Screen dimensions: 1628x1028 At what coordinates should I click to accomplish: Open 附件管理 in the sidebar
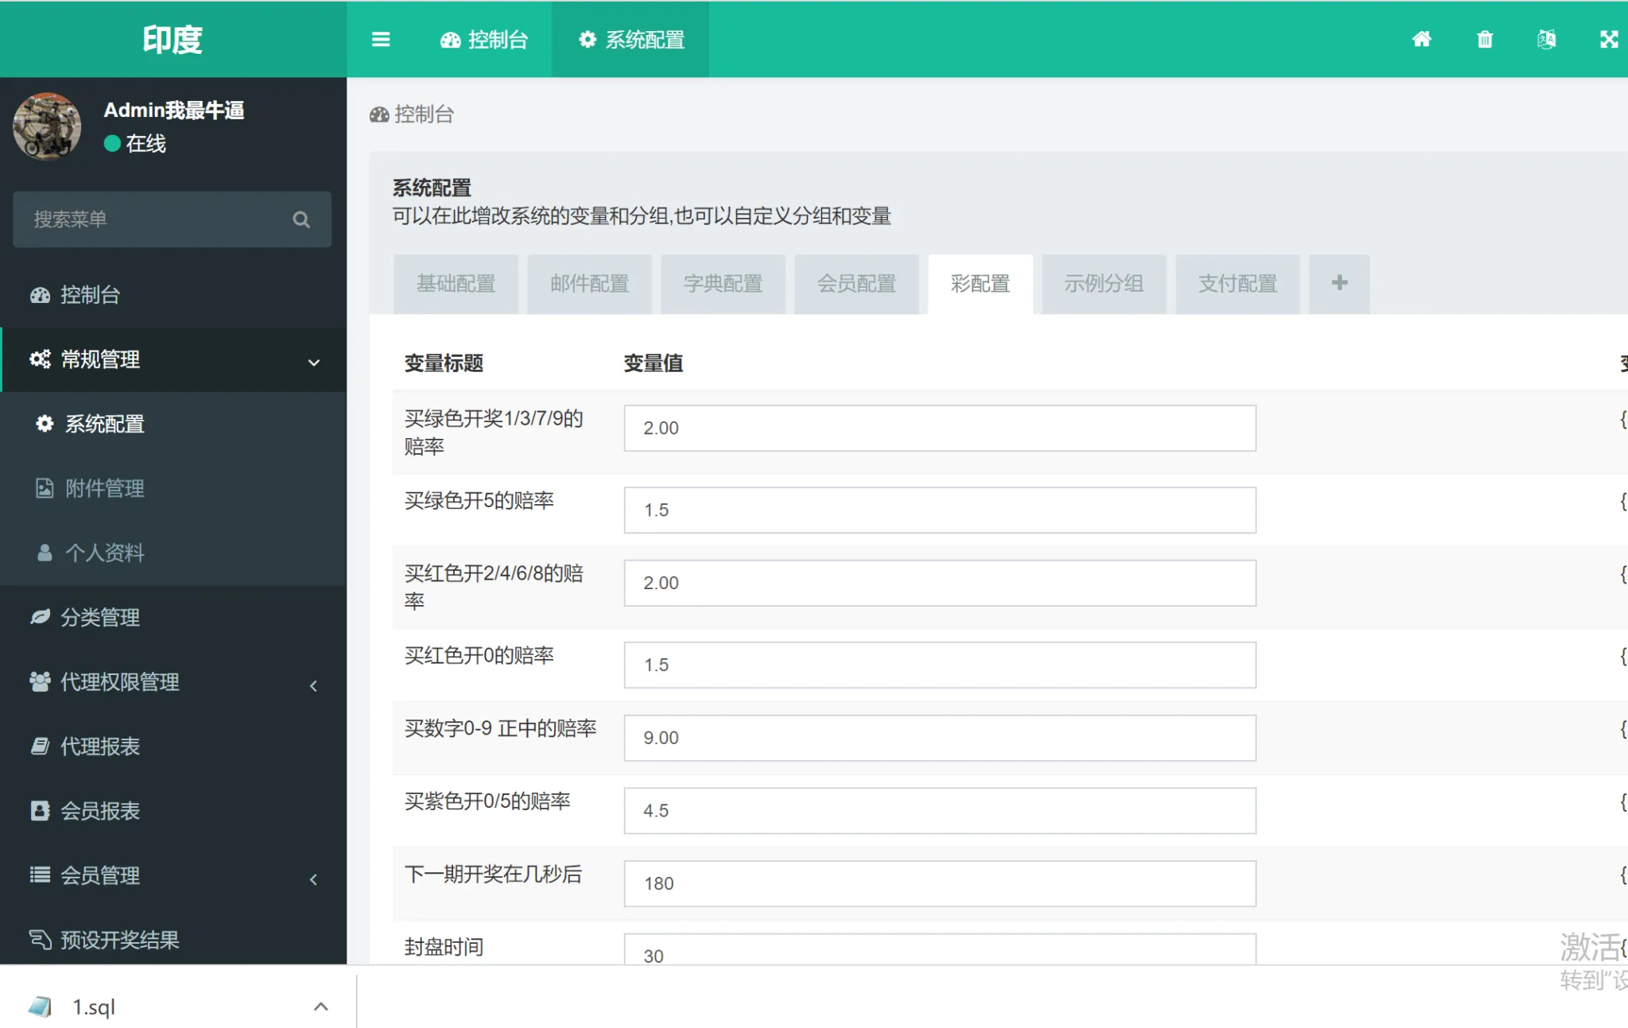(x=173, y=488)
